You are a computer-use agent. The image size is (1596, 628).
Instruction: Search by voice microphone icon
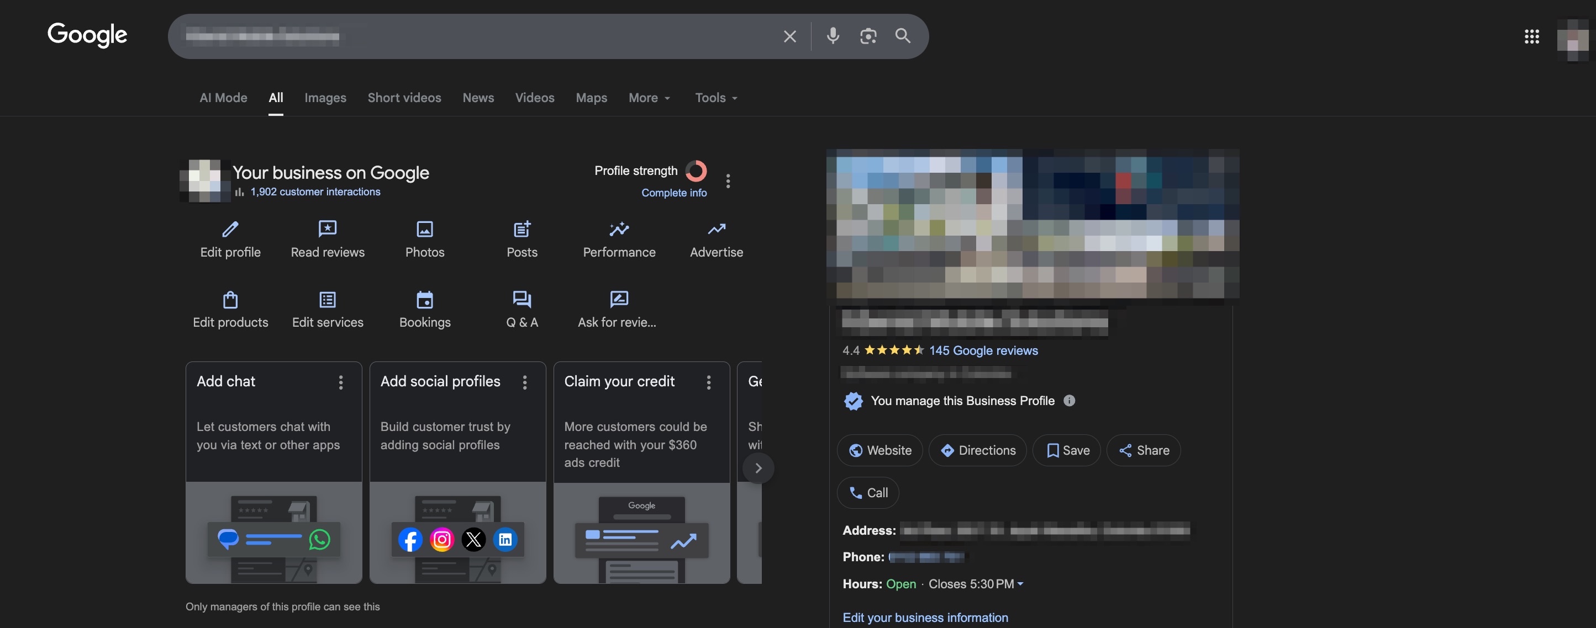point(833,36)
